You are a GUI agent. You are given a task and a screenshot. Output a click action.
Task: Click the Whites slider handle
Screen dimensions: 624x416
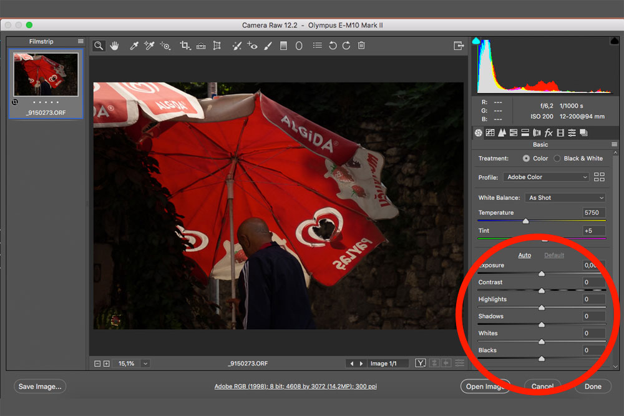[542, 342]
